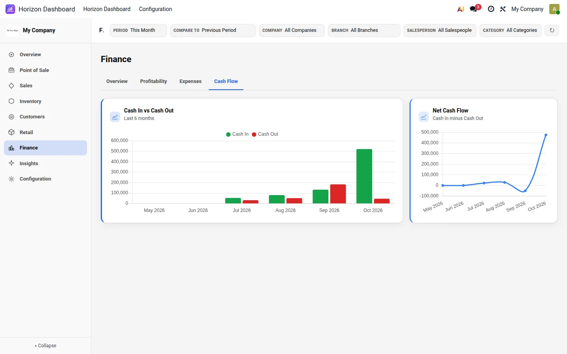The width and height of the screenshot is (567, 354).
Task: Open the Category All Categories dropdown
Action: 510,30
